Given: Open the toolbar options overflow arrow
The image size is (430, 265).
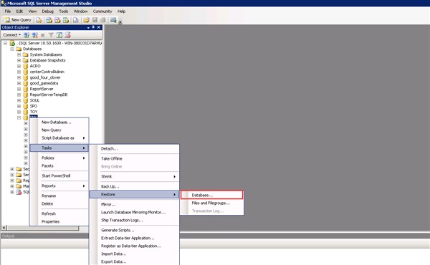Looking at the screenshot, I should (x=120, y=22).
